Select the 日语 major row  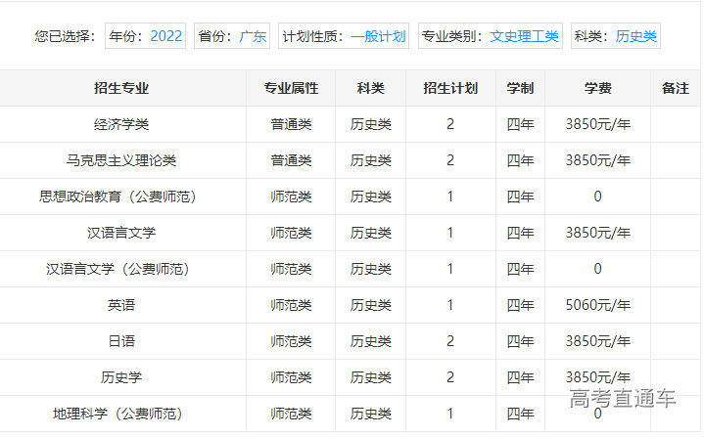[x=121, y=341]
